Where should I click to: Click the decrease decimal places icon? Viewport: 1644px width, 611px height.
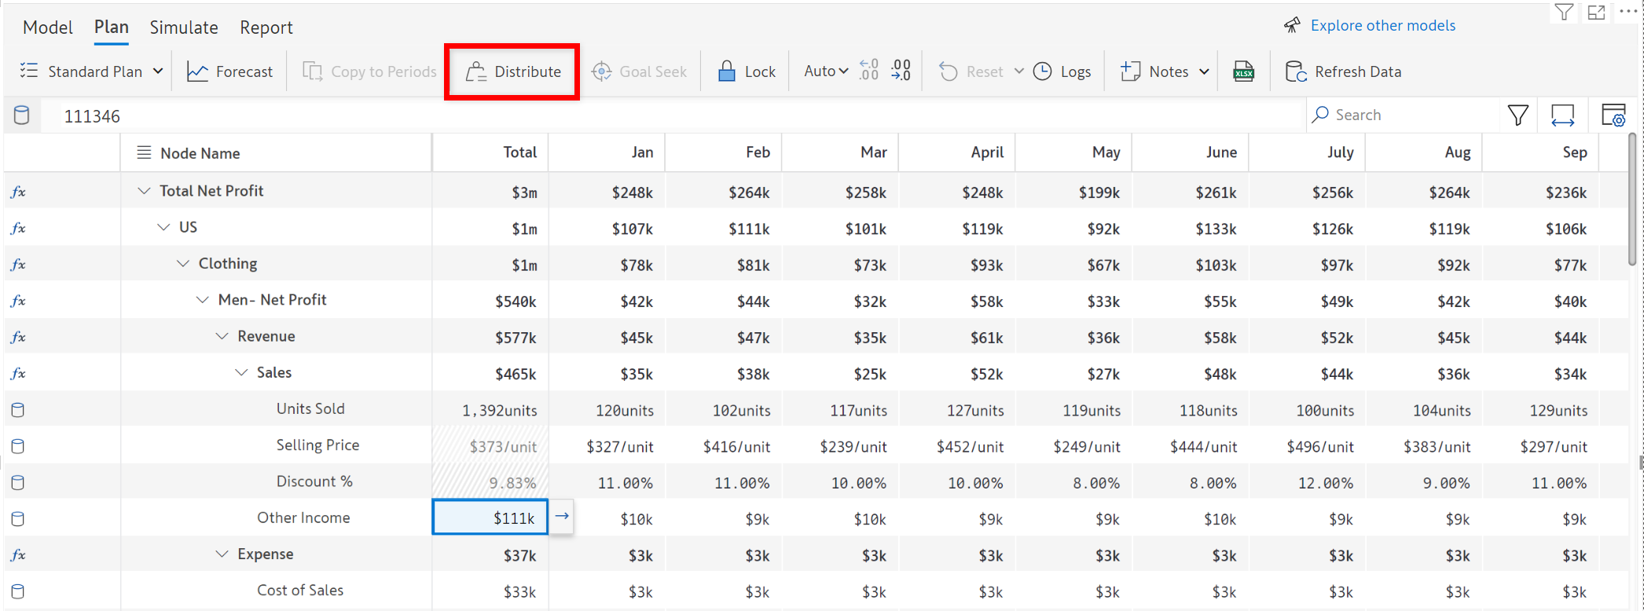click(868, 71)
